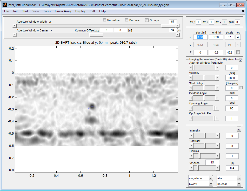Image resolution: width=247 pixels, height=191 pixels.
Task: Click the xz-slice index field 15
Action: point(212,162)
